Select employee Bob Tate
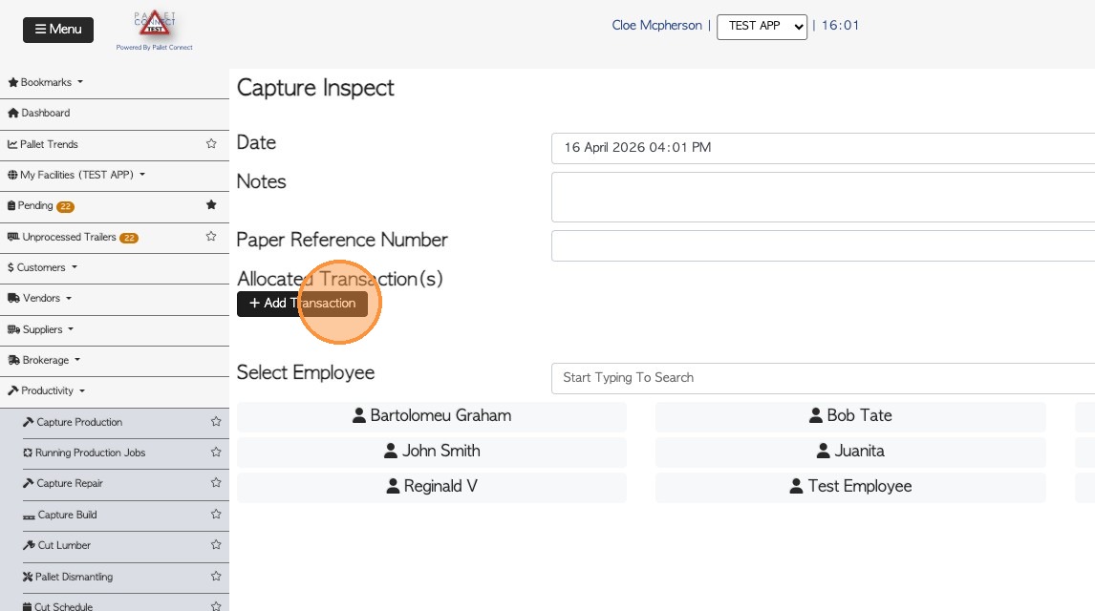 [850, 416]
